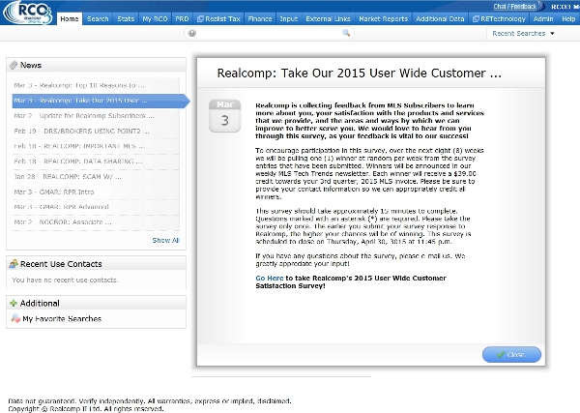Click the News panel tag icon

click(x=14, y=65)
